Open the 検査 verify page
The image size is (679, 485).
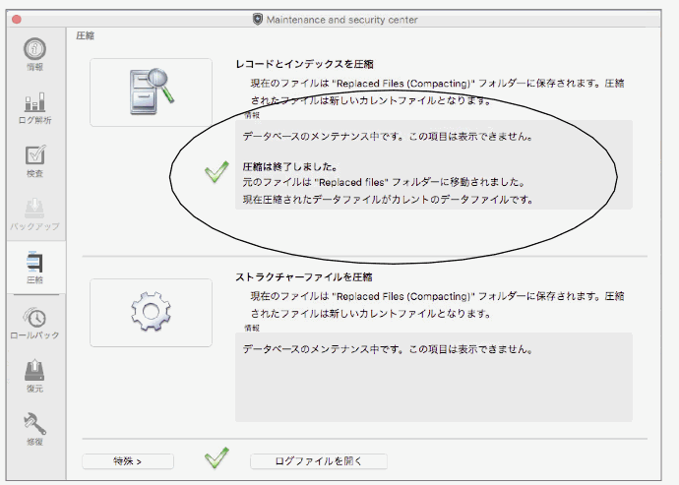tap(34, 157)
